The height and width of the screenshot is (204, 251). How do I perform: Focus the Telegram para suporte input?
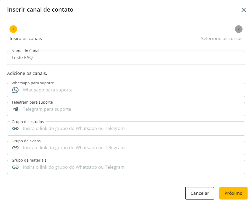[x=132, y=109]
